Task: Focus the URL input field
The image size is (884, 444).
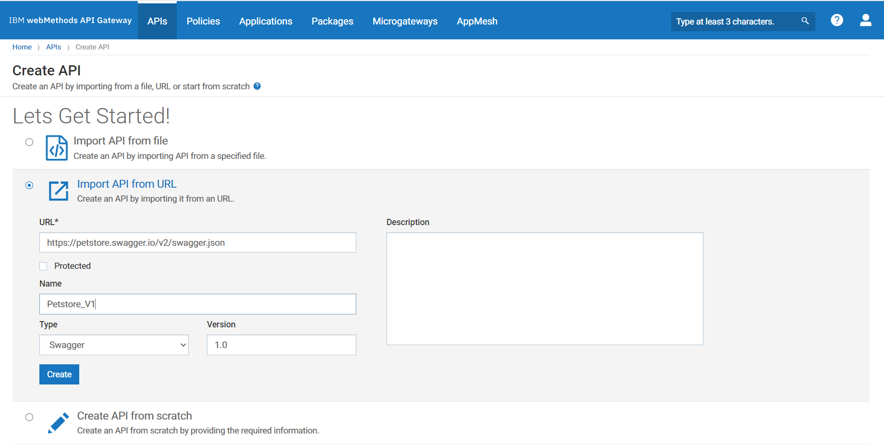Action: pyautogui.click(x=198, y=242)
